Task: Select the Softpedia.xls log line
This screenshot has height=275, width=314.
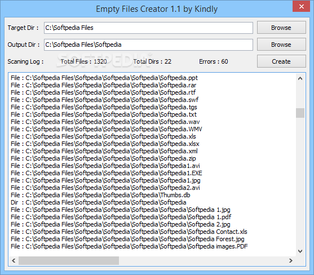Action: point(103,136)
